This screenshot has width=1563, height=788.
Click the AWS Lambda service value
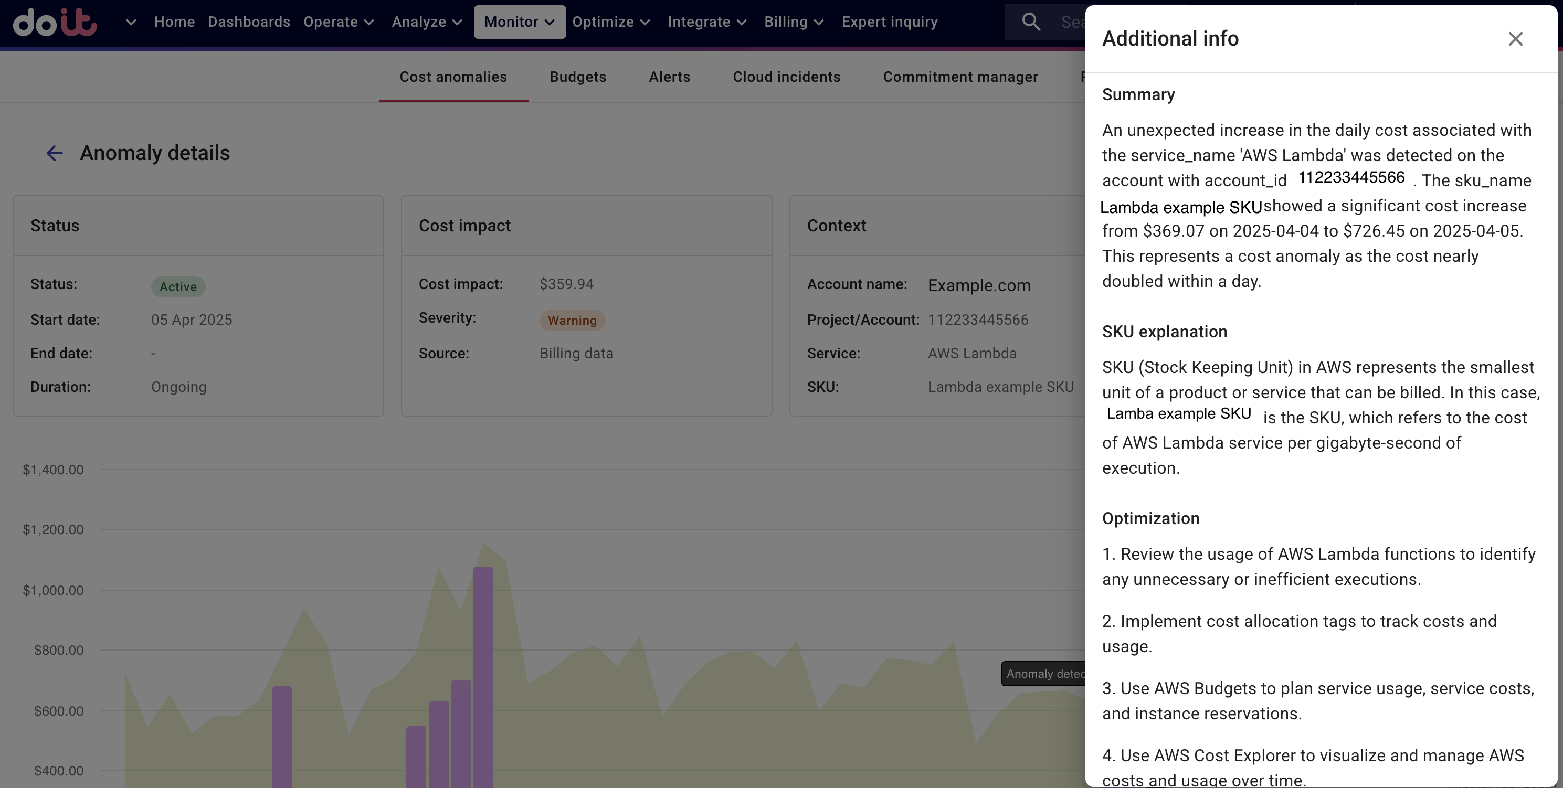[x=972, y=353]
